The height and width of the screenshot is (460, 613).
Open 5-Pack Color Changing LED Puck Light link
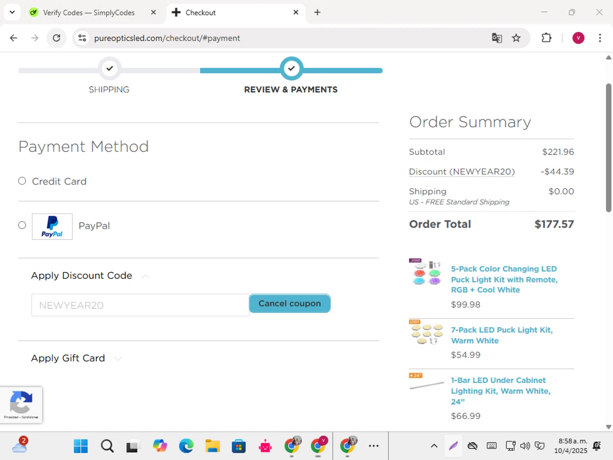[x=504, y=279]
